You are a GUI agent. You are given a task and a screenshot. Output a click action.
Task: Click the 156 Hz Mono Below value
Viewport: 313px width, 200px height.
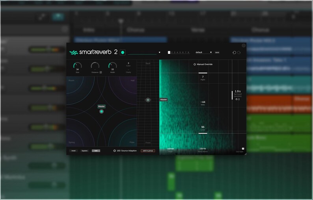[x=203, y=149]
